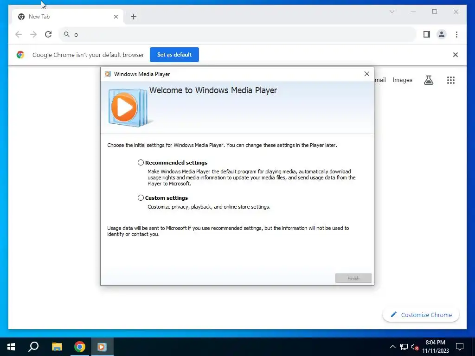Viewport: 475px width, 356px height.
Task: Toggle Chrome side panel
Action: tap(427, 34)
